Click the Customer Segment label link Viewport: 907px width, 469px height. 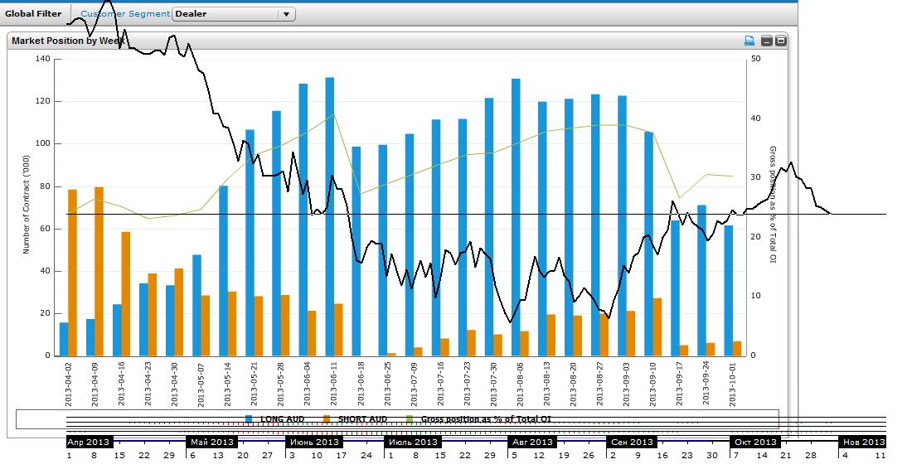click(125, 14)
